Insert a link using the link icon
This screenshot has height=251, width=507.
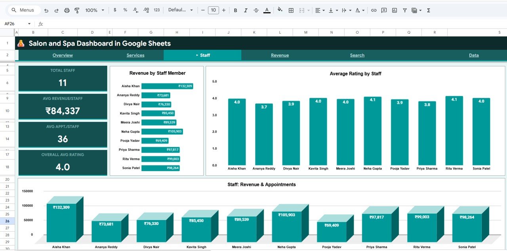[x=374, y=10]
